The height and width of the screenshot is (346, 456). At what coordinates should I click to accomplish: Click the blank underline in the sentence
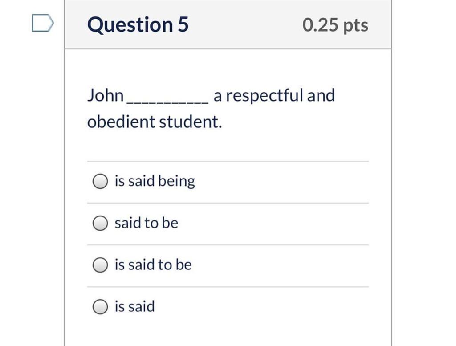[167, 102]
